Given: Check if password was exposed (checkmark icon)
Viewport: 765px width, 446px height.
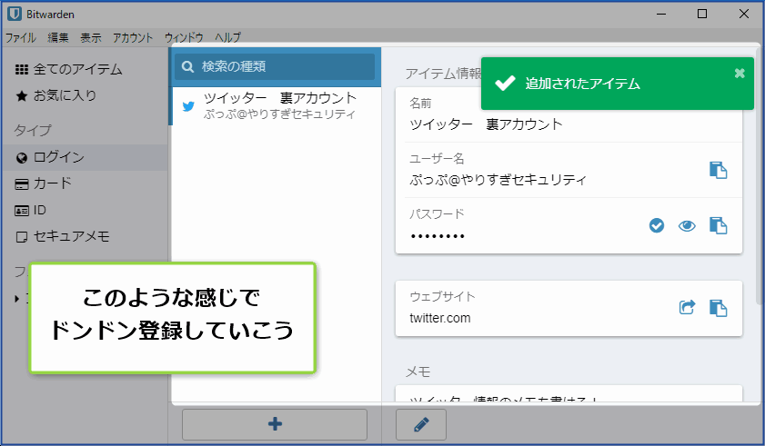Looking at the screenshot, I should [657, 225].
